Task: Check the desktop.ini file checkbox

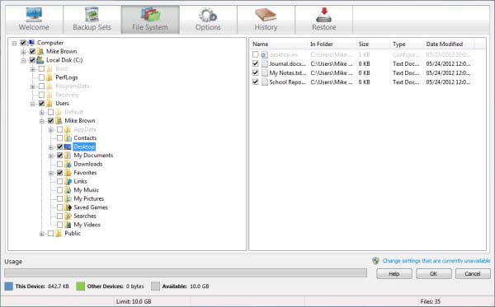Action: (256, 55)
